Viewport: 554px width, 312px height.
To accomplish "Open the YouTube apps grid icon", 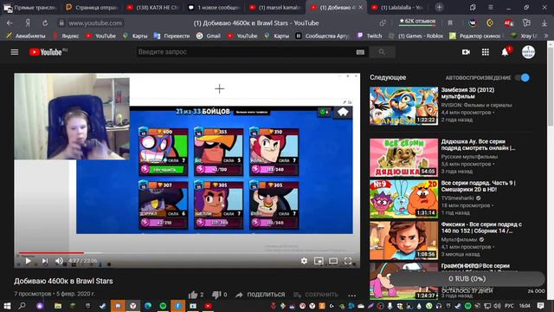I will [486, 52].
